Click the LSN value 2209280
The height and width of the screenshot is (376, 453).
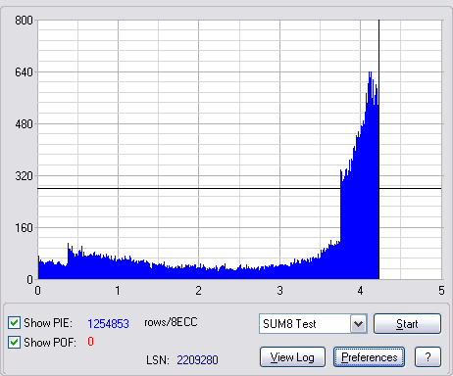tap(197, 359)
